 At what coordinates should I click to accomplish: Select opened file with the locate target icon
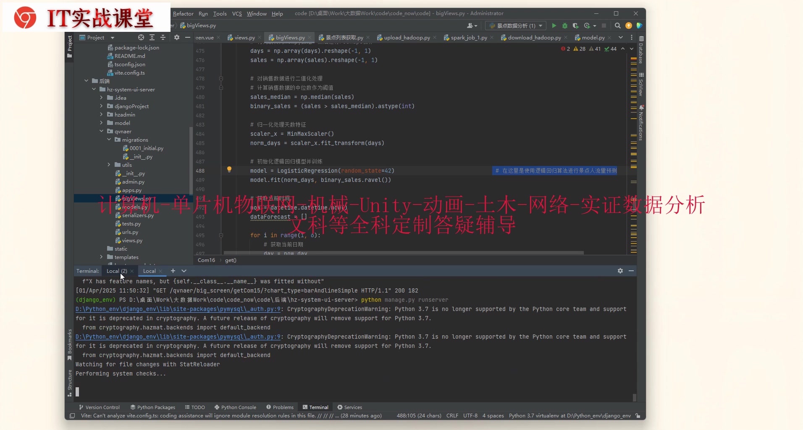pos(141,37)
